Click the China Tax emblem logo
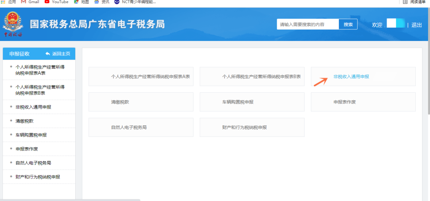430x201 pixels. pyautogui.click(x=13, y=24)
